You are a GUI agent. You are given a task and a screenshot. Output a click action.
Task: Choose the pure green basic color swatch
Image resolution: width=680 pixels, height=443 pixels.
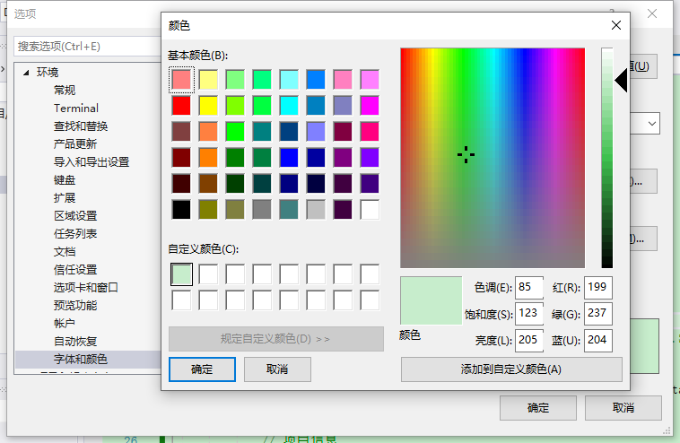click(235, 132)
